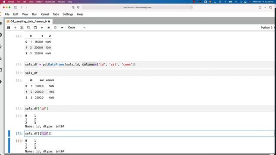Open the JupyterLab Help menu
Viewport: 276px width, 155px height.
tap(80, 14)
